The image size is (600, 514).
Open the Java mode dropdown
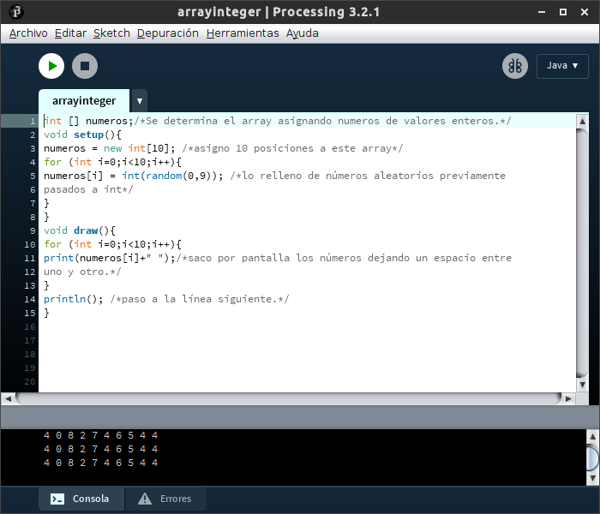tap(562, 66)
